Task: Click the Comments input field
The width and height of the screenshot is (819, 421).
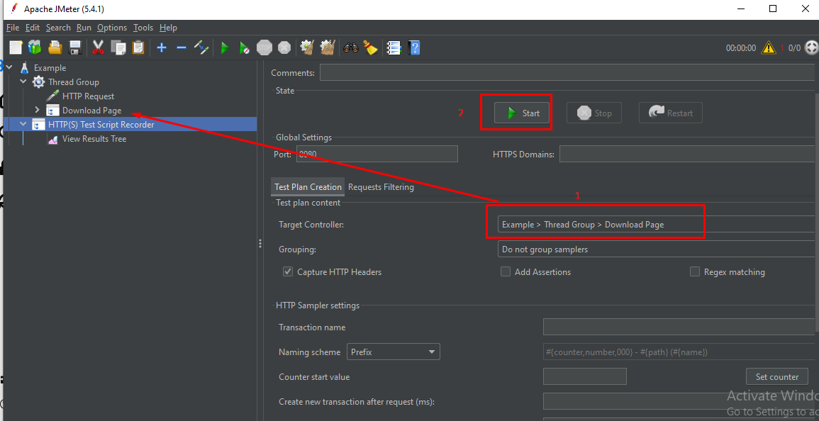Action: point(567,72)
